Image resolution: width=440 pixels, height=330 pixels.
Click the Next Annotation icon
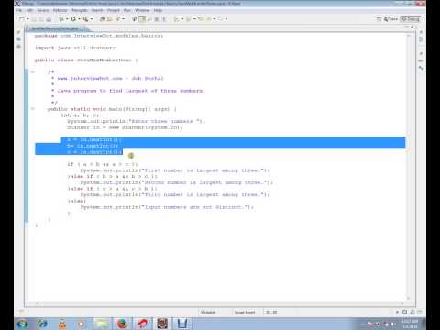pos(177,19)
